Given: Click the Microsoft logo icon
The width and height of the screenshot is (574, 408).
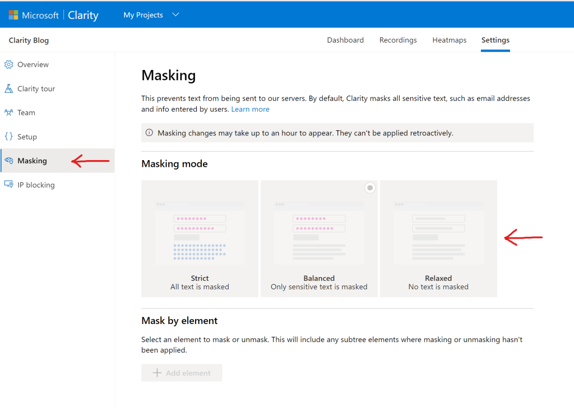Looking at the screenshot, I should [13, 15].
